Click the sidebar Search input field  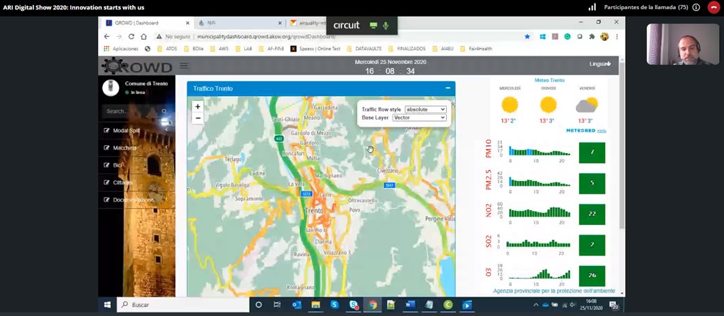[x=132, y=111]
